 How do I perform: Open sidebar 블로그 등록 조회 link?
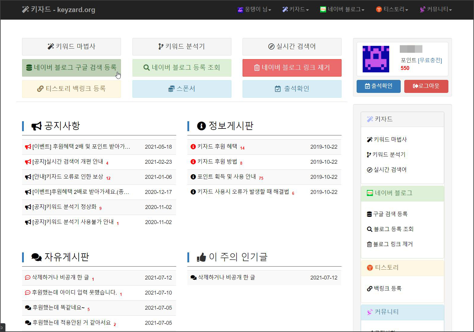point(390,229)
